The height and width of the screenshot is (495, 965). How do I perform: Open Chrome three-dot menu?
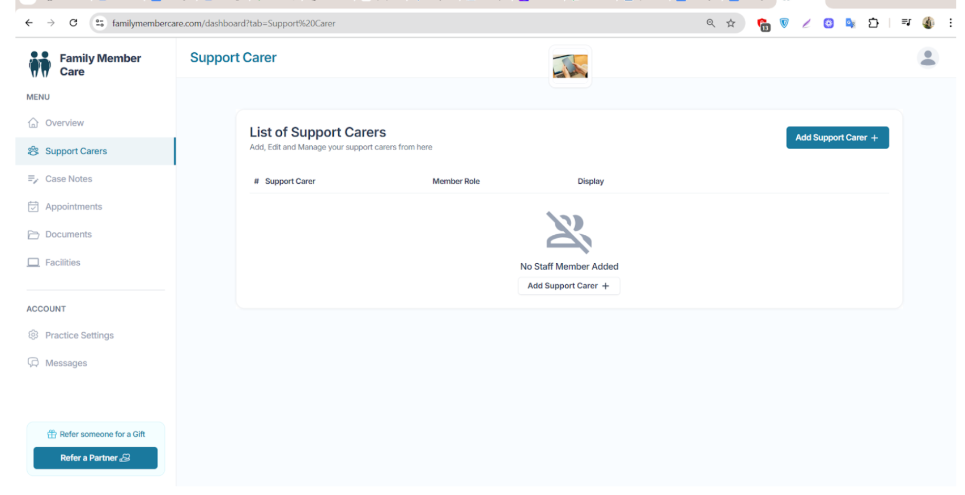950,23
